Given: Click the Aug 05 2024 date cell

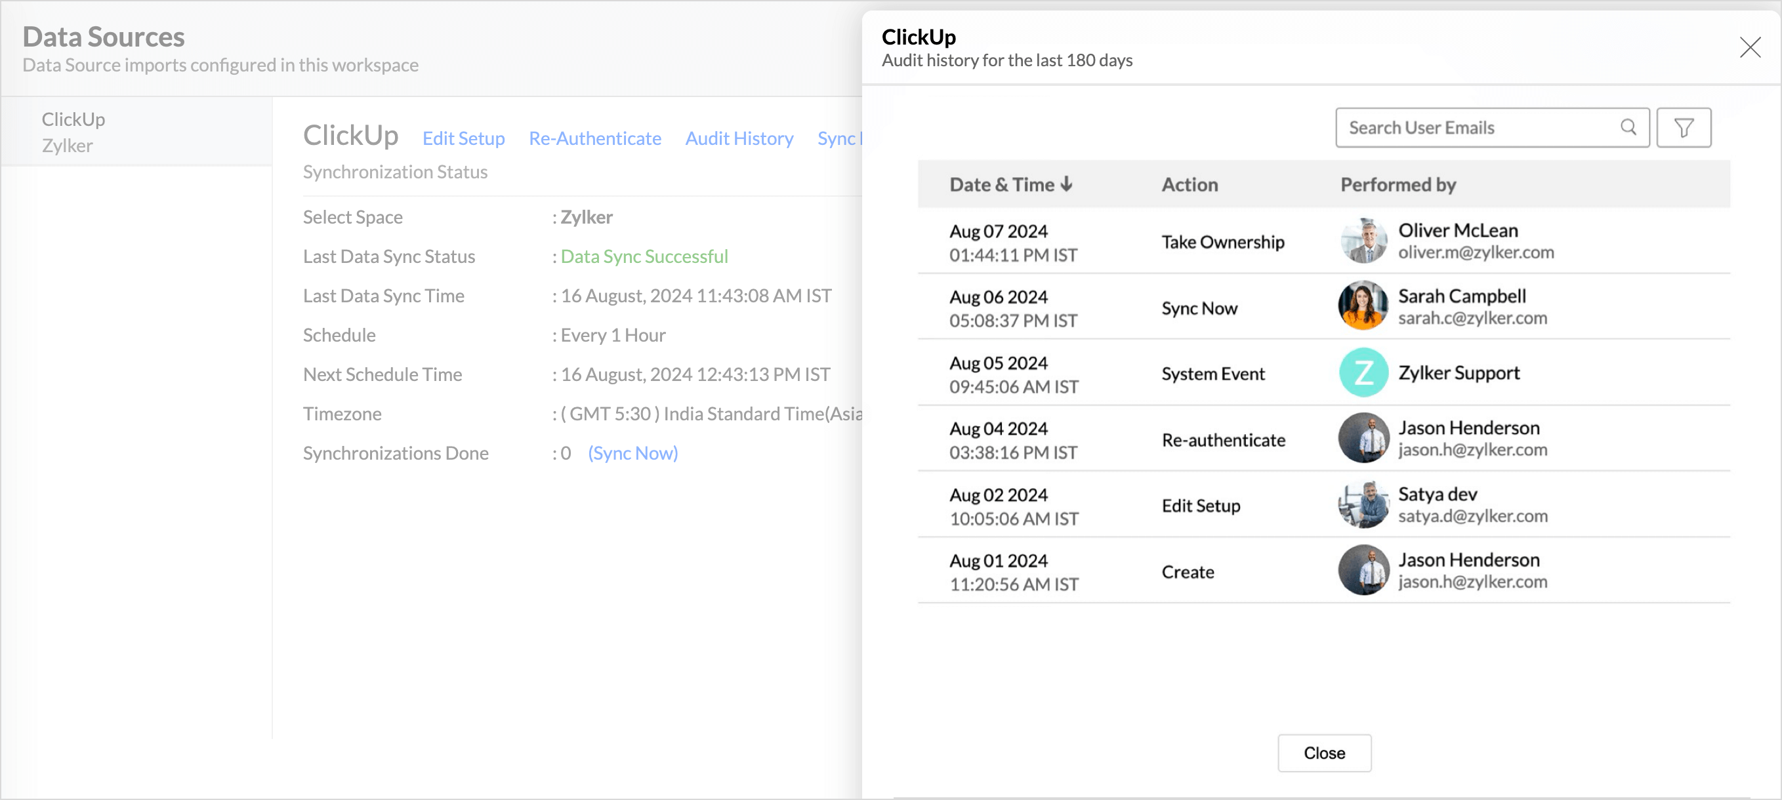Looking at the screenshot, I should (1014, 375).
